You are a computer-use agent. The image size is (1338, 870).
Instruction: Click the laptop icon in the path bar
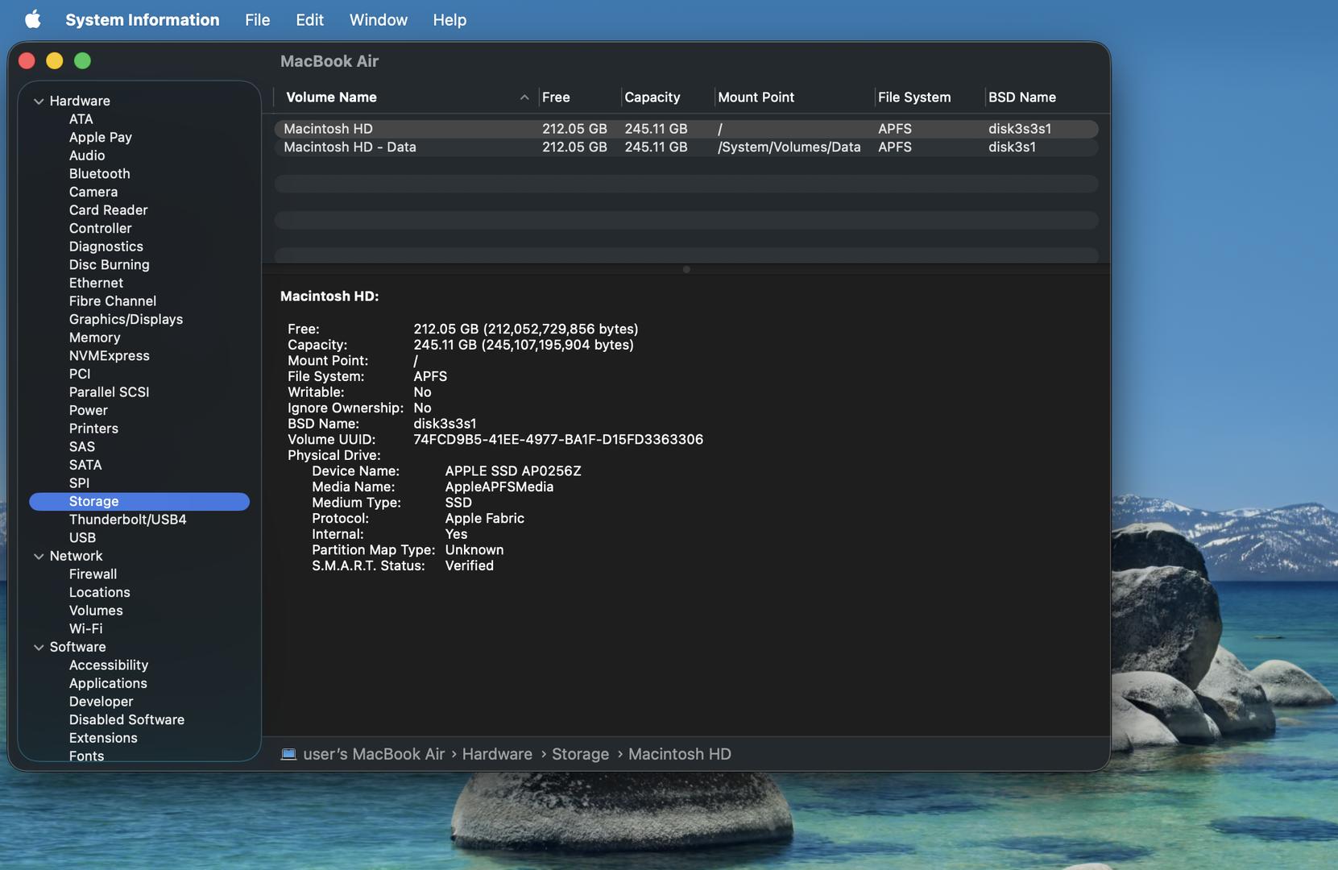288,754
